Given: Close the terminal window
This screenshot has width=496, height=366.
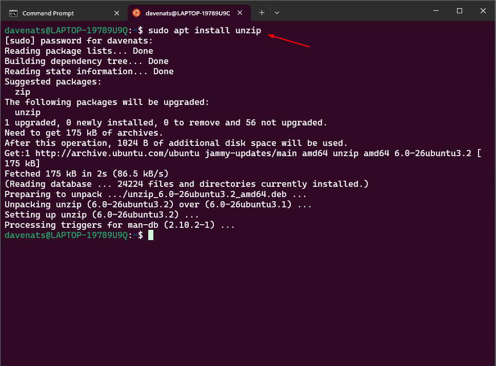Looking at the screenshot, I should [x=483, y=11].
